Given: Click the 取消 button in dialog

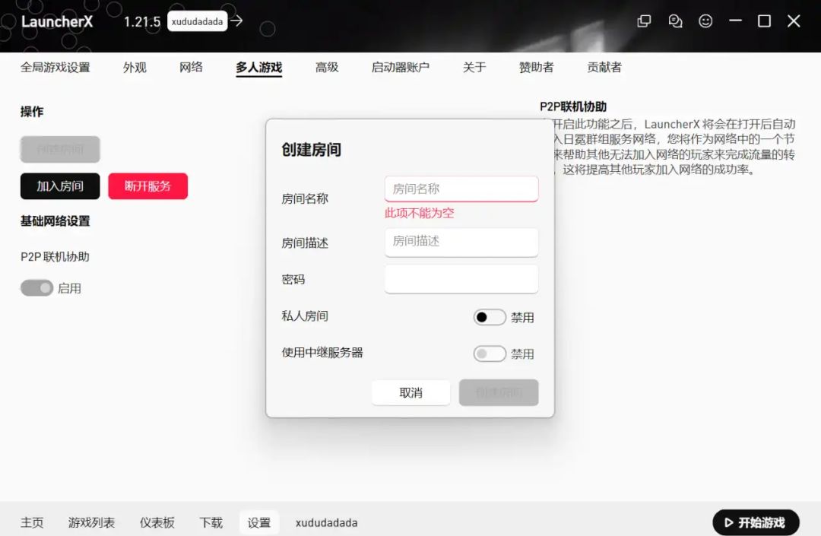Looking at the screenshot, I should 410,392.
